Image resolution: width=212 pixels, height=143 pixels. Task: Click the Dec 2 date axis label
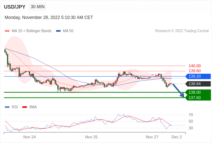click(176, 137)
